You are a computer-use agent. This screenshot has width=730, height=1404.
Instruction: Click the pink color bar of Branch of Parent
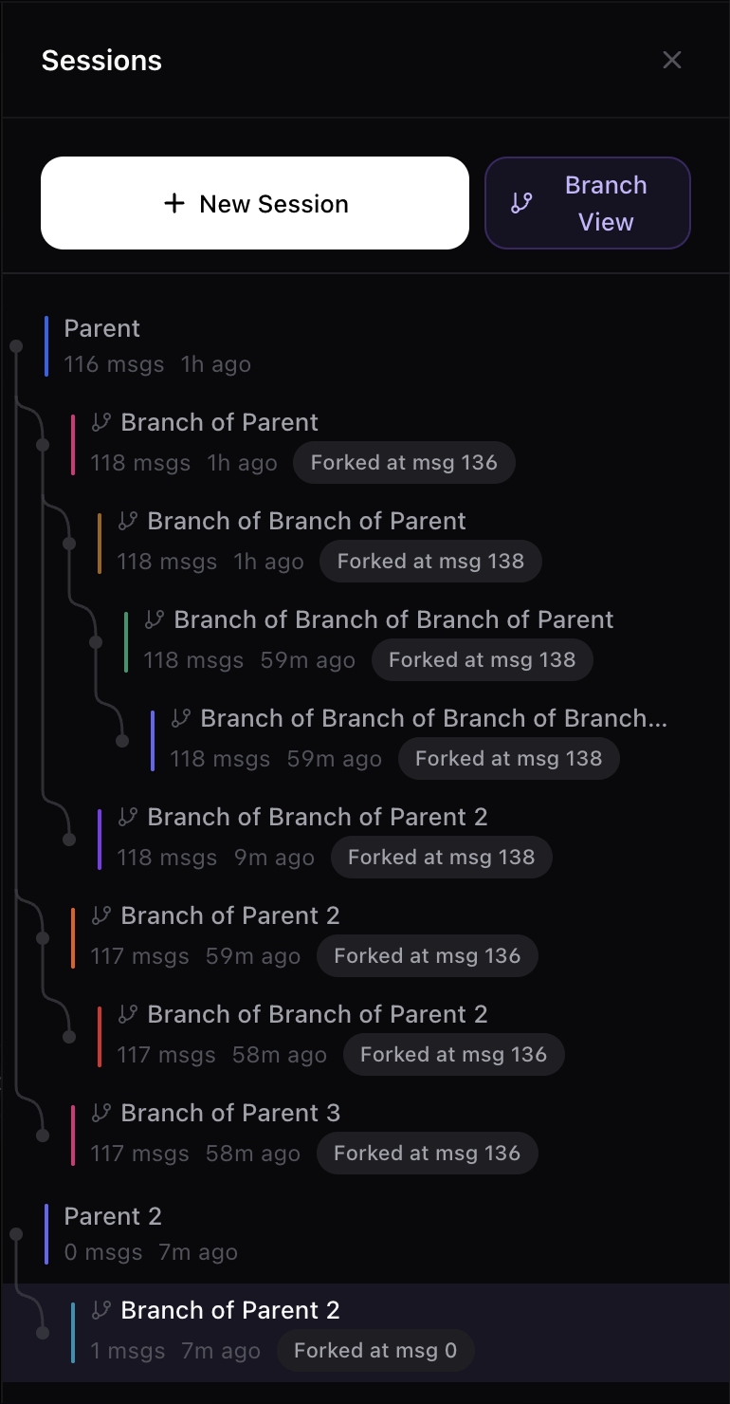click(x=73, y=444)
